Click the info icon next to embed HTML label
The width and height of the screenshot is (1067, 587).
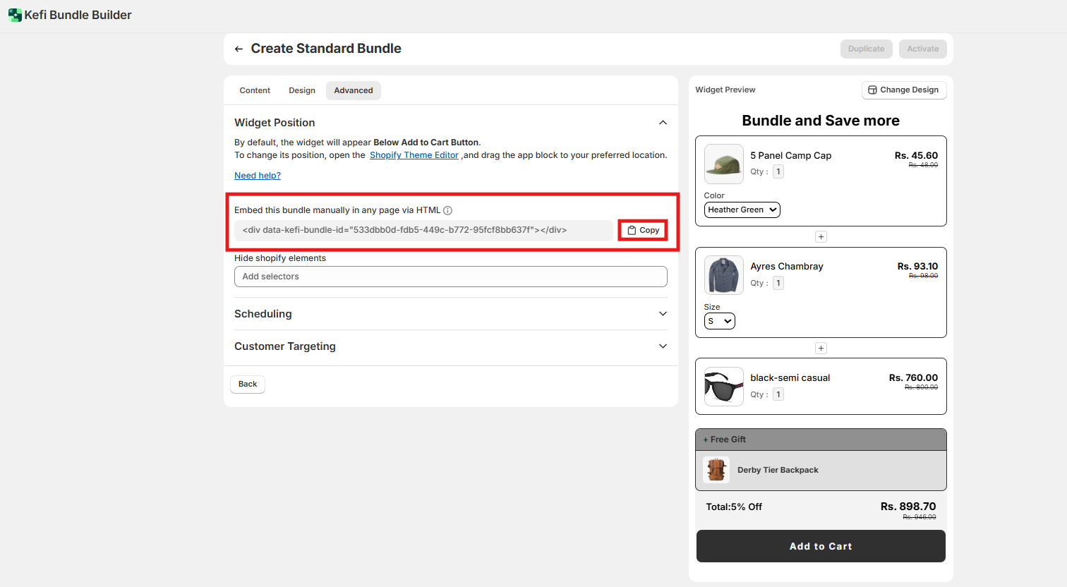click(x=447, y=210)
